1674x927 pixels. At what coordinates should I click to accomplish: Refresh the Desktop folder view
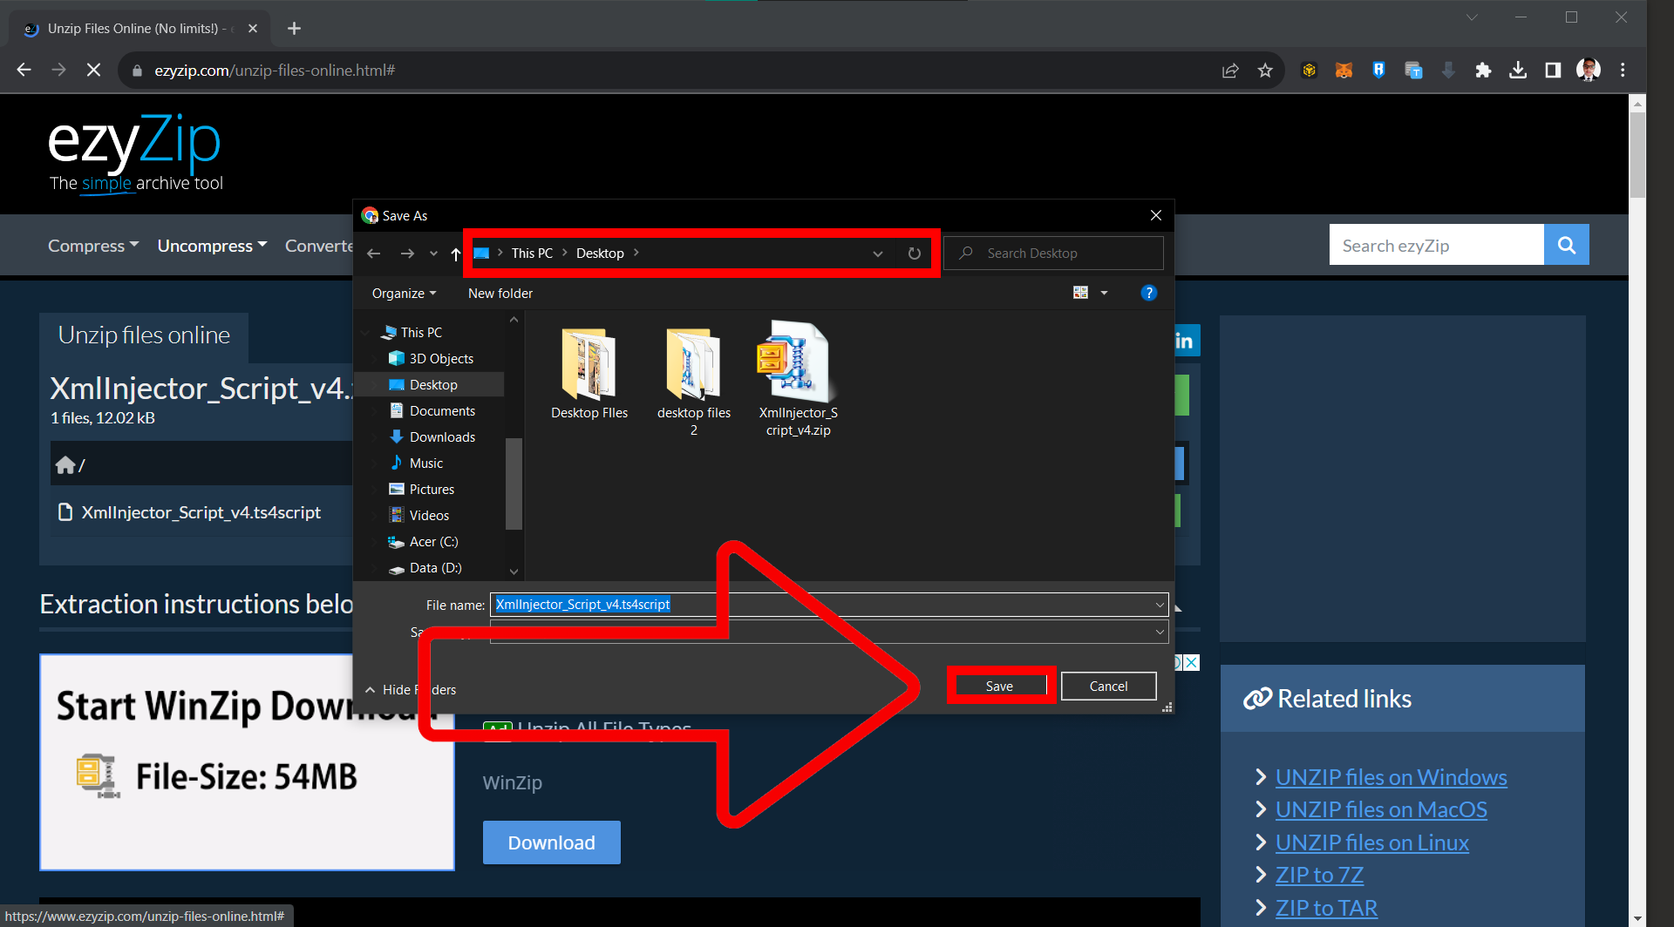pyautogui.click(x=914, y=253)
